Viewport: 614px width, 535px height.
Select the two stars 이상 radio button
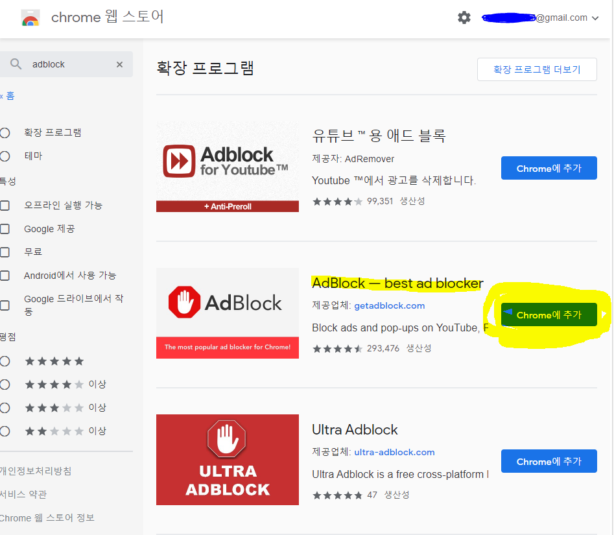tap(5, 431)
